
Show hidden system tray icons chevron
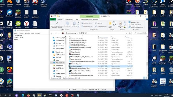pos(152,95)
